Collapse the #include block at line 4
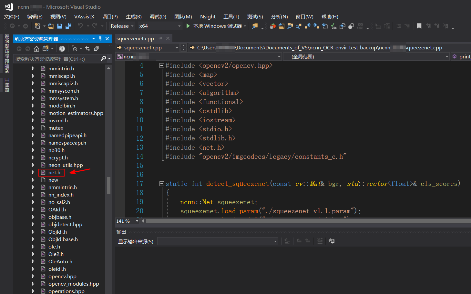 point(161,66)
